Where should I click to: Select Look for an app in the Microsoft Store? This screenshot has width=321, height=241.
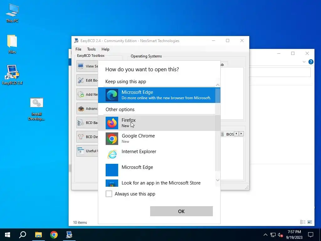pos(157,183)
